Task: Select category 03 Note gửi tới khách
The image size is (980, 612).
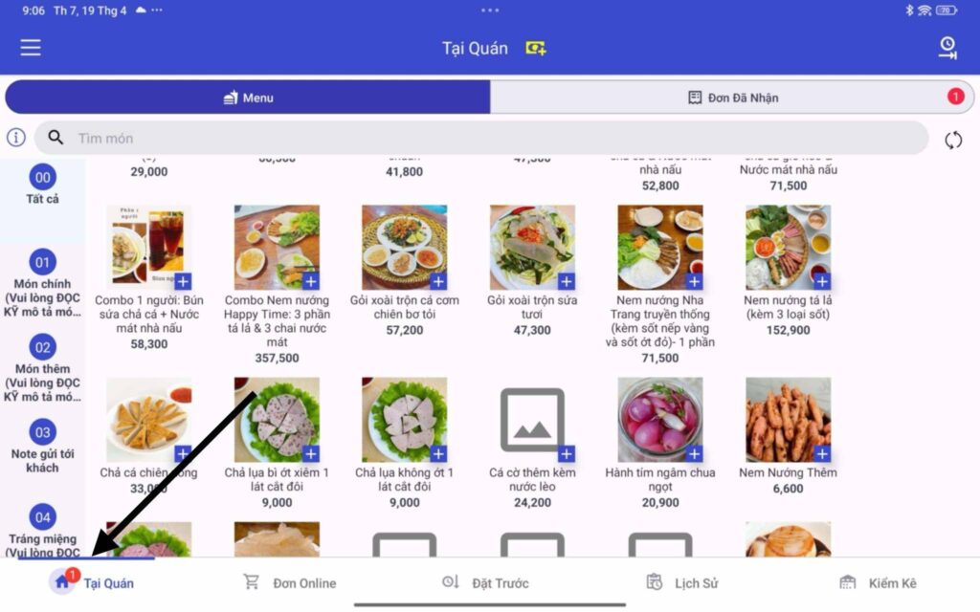Action: pos(42,447)
